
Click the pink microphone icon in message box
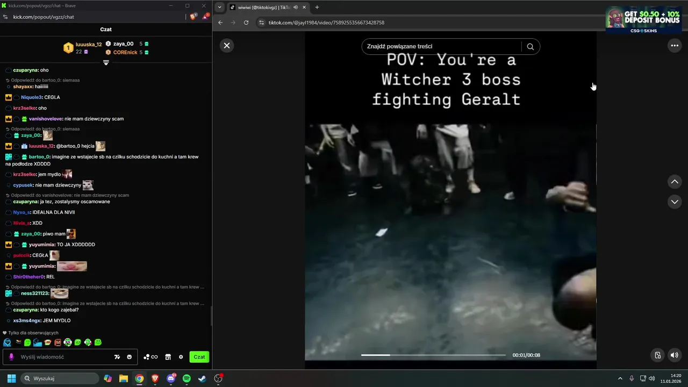pos(11,357)
